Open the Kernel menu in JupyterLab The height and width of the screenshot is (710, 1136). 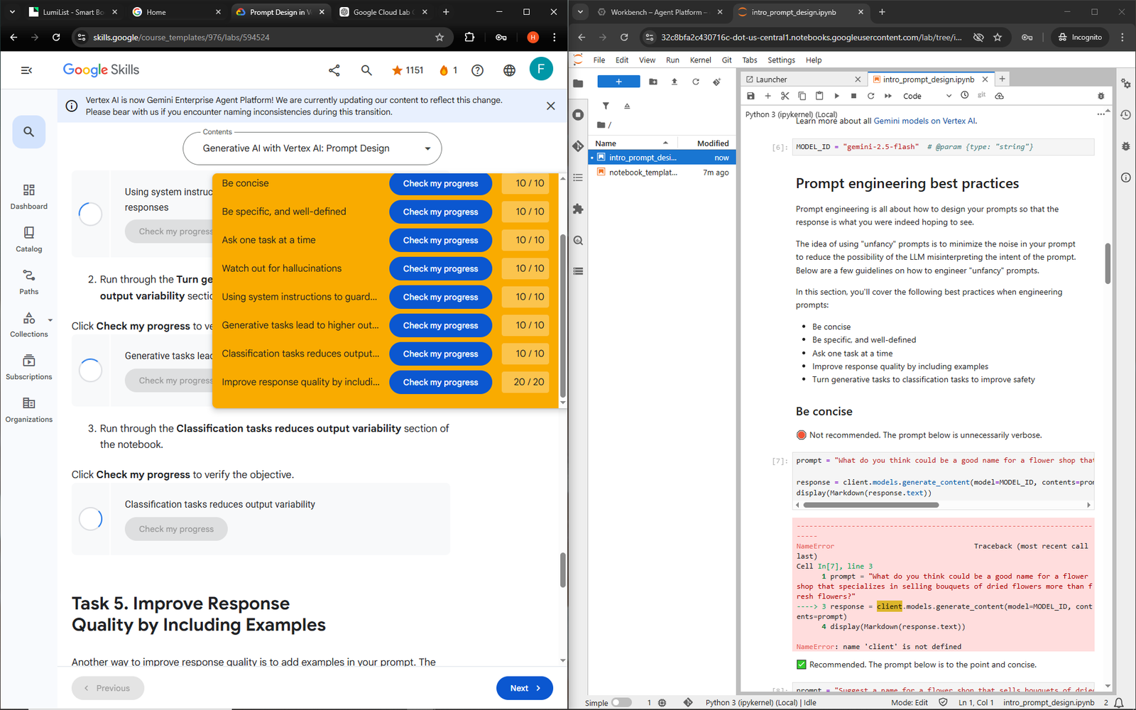pos(700,60)
